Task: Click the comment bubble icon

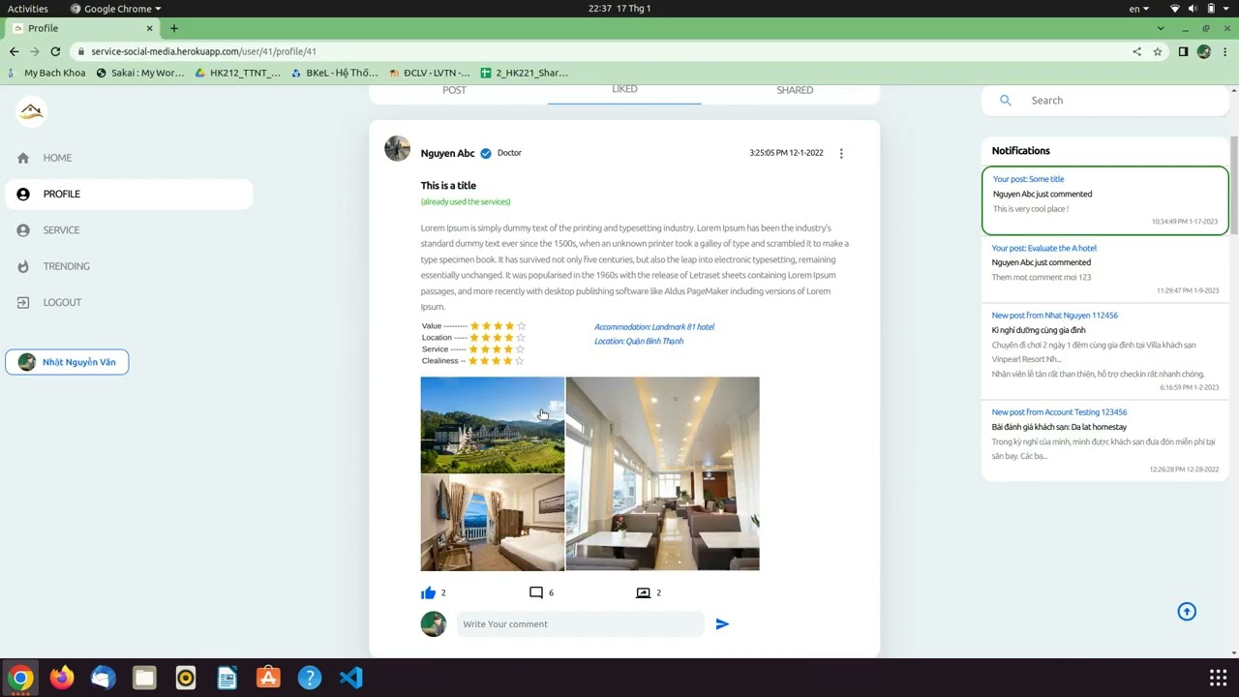Action: pyautogui.click(x=536, y=592)
